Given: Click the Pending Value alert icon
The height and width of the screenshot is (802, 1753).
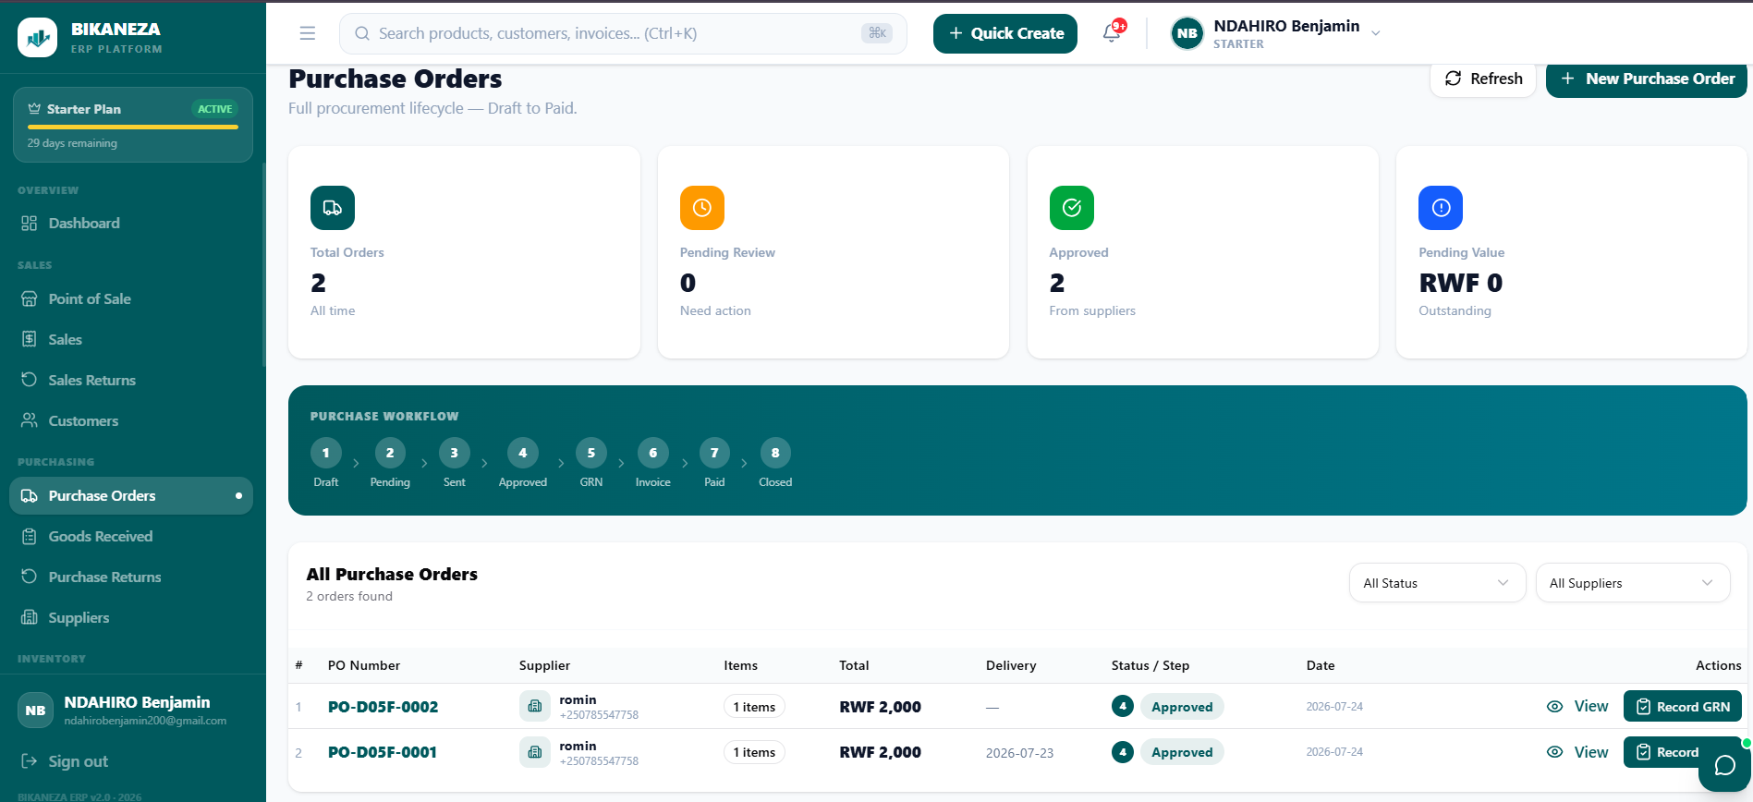Looking at the screenshot, I should click(1441, 208).
